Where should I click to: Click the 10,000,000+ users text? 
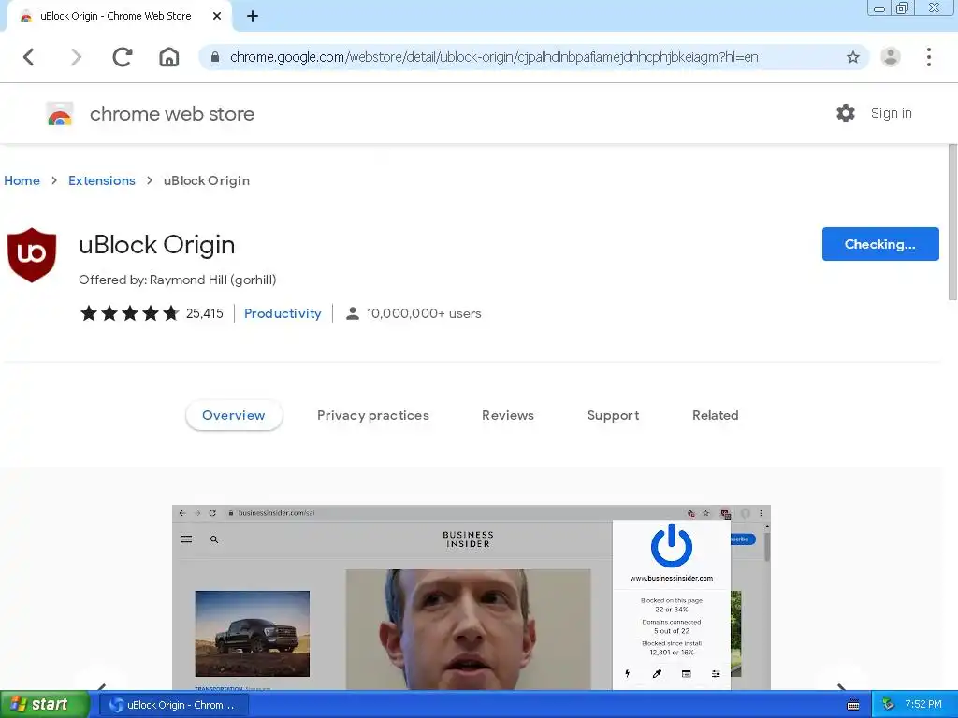pyautogui.click(x=424, y=313)
